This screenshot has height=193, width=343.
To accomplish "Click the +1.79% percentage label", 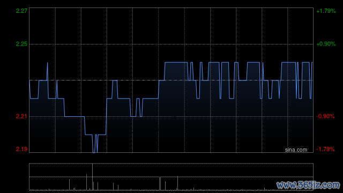I will [326, 11].
